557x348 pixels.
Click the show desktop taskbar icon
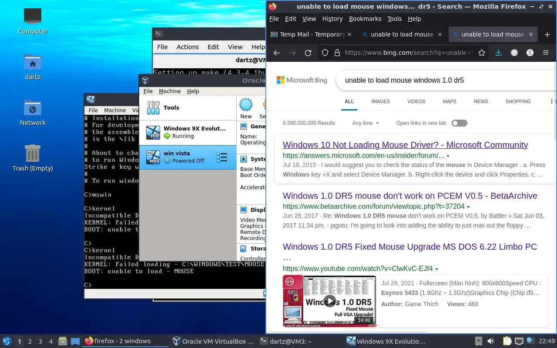pyautogui.click(x=75, y=341)
